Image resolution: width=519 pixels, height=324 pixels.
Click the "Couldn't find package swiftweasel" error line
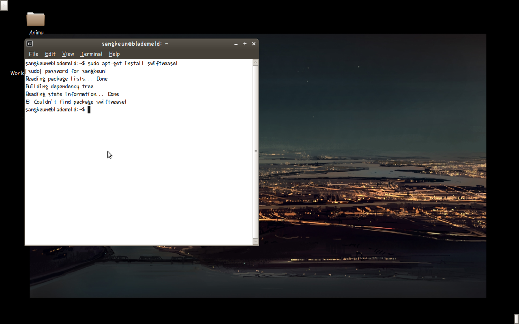click(x=76, y=102)
